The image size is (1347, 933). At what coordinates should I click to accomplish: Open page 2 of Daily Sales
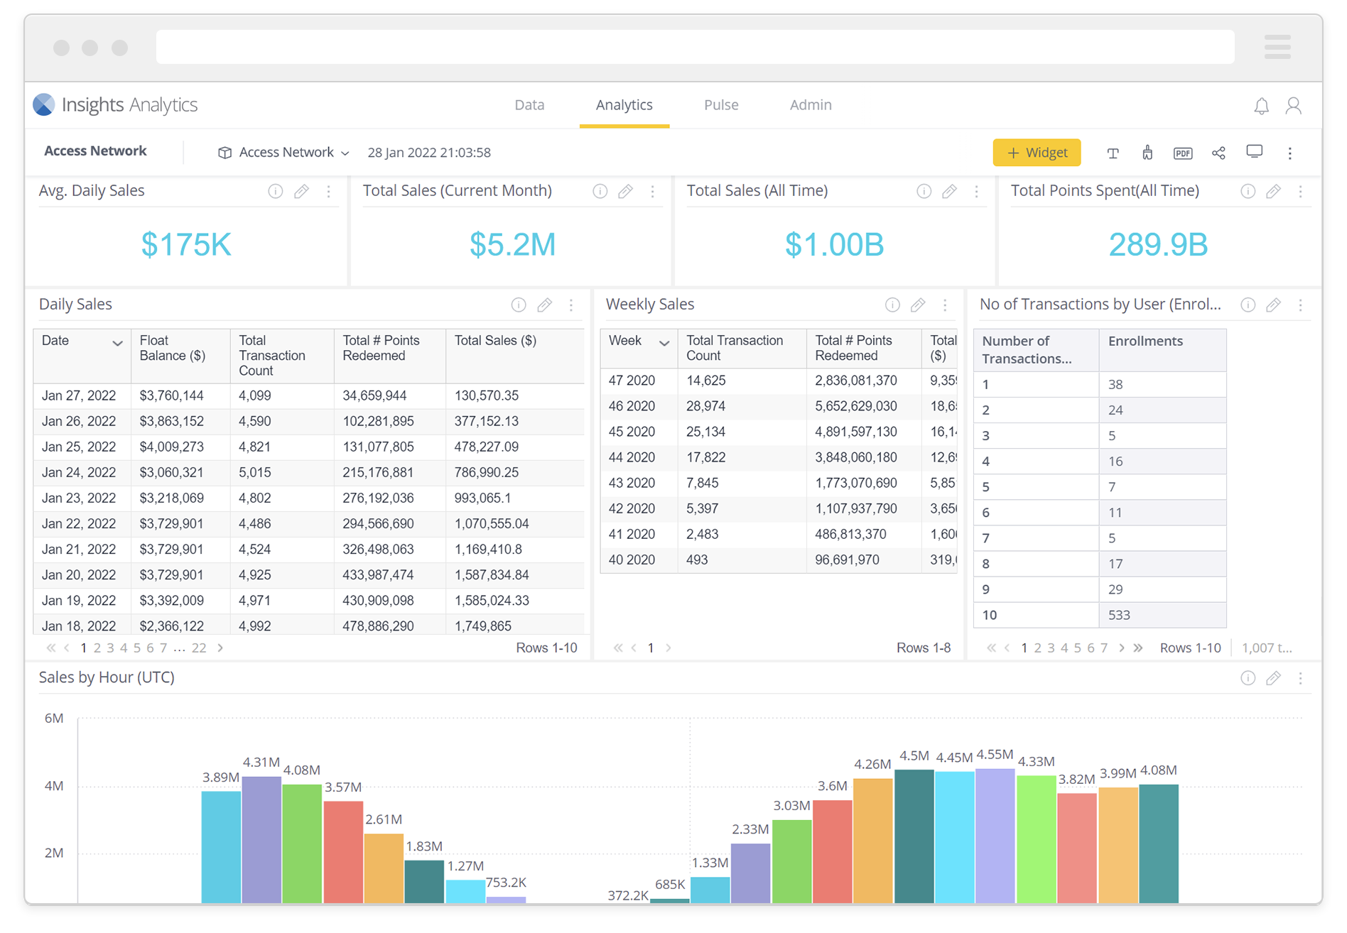coord(97,648)
